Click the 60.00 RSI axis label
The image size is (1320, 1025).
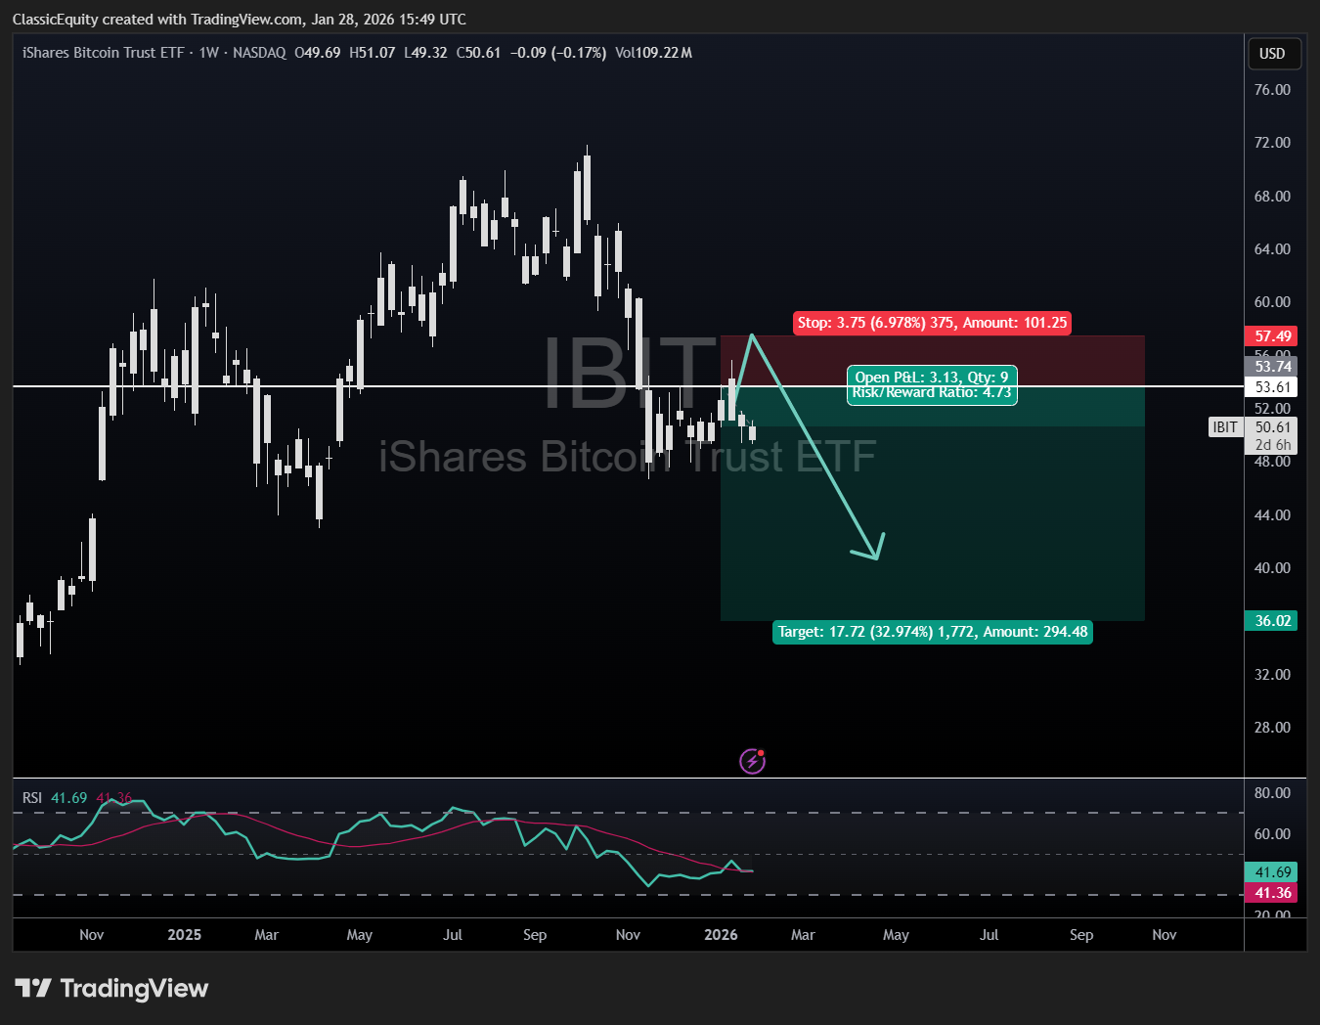(1272, 834)
